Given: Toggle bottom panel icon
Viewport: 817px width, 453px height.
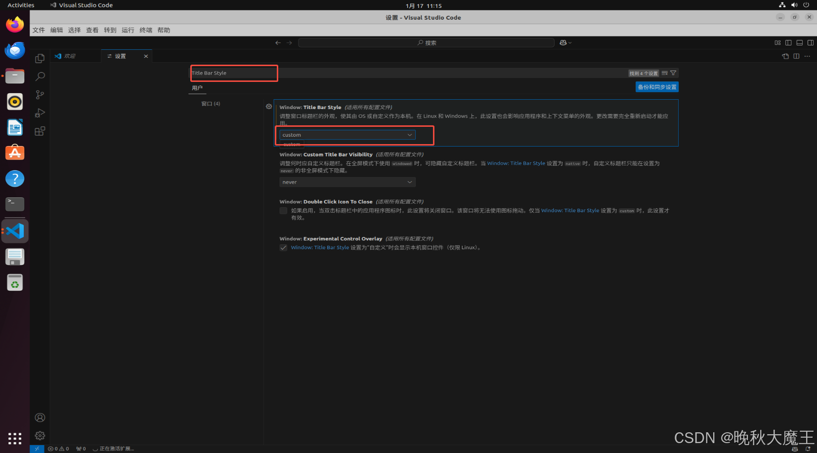Looking at the screenshot, I should pyautogui.click(x=799, y=43).
